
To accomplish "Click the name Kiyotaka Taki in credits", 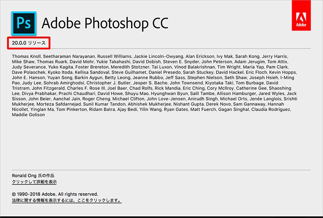I will tap(219, 83).
